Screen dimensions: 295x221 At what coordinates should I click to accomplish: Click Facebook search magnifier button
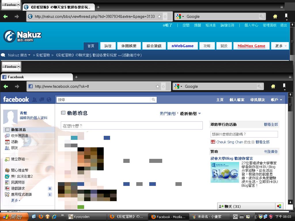click(153, 100)
